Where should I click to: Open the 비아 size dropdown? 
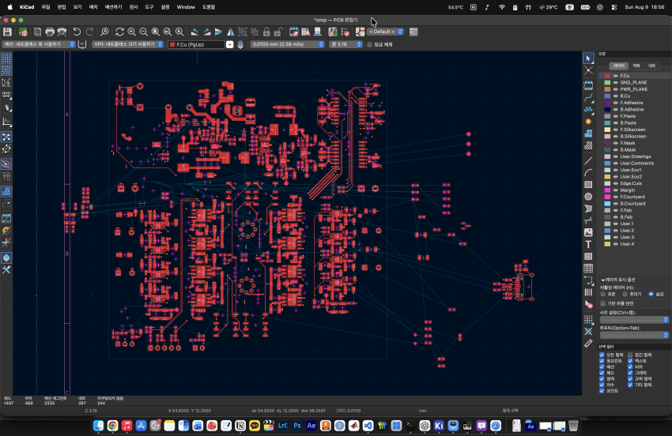pyautogui.click(x=128, y=44)
